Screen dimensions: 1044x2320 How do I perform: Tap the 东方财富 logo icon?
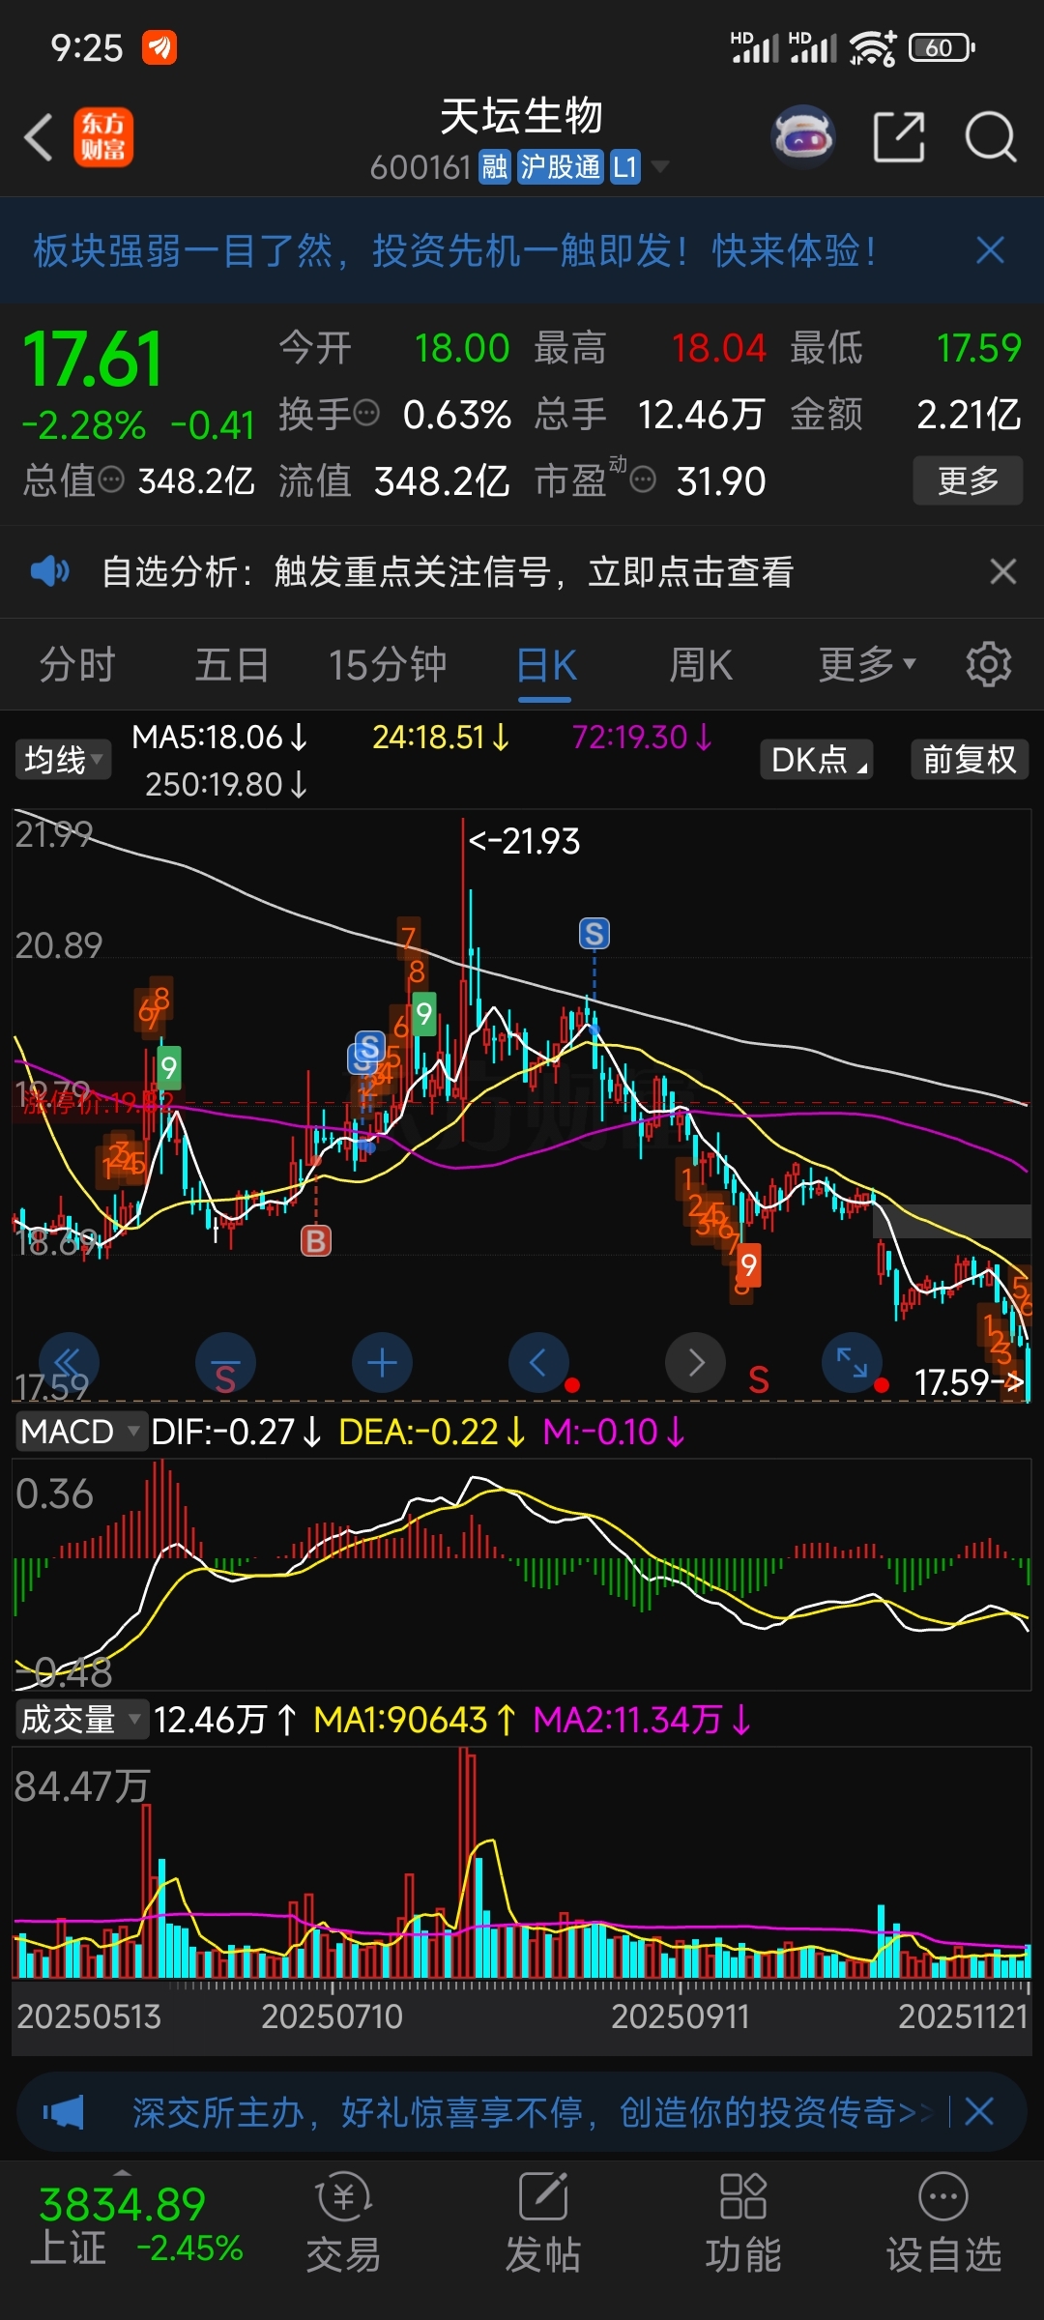click(x=103, y=136)
